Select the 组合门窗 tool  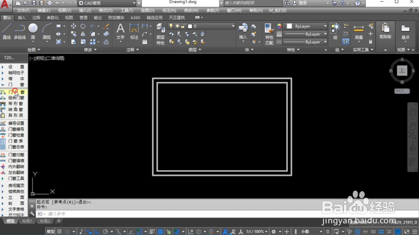click(x=14, y=98)
